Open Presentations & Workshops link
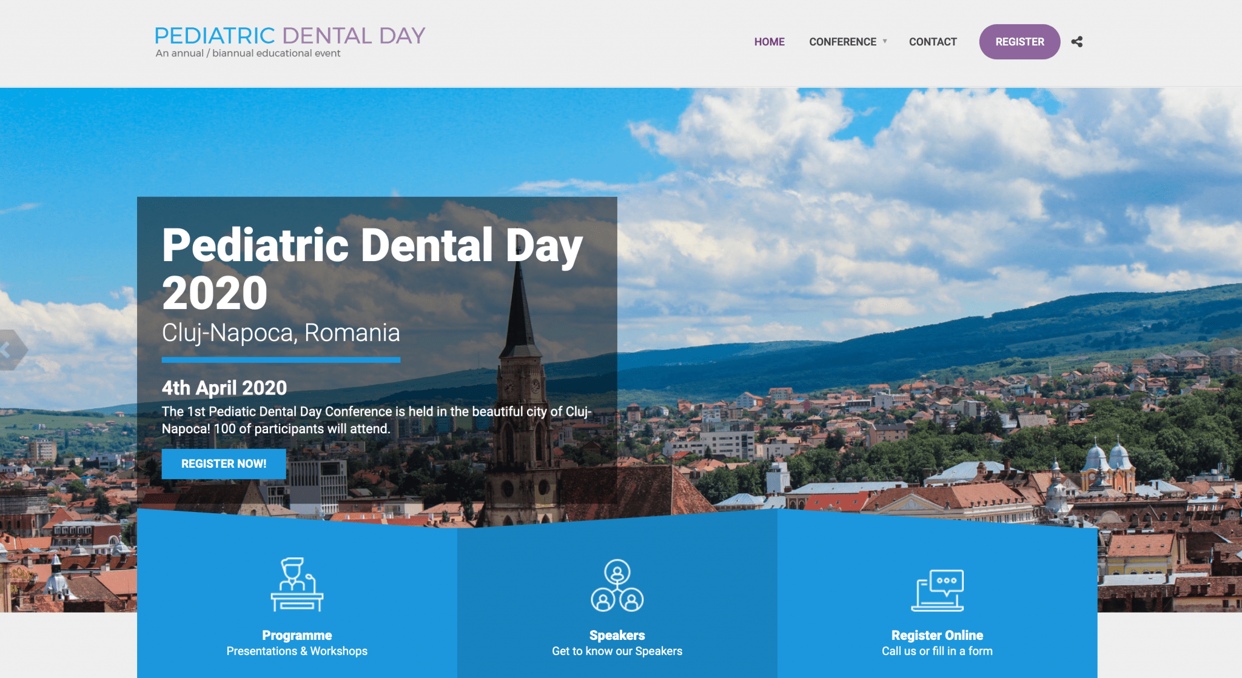The image size is (1242, 678). pyautogui.click(x=297, y=651)
